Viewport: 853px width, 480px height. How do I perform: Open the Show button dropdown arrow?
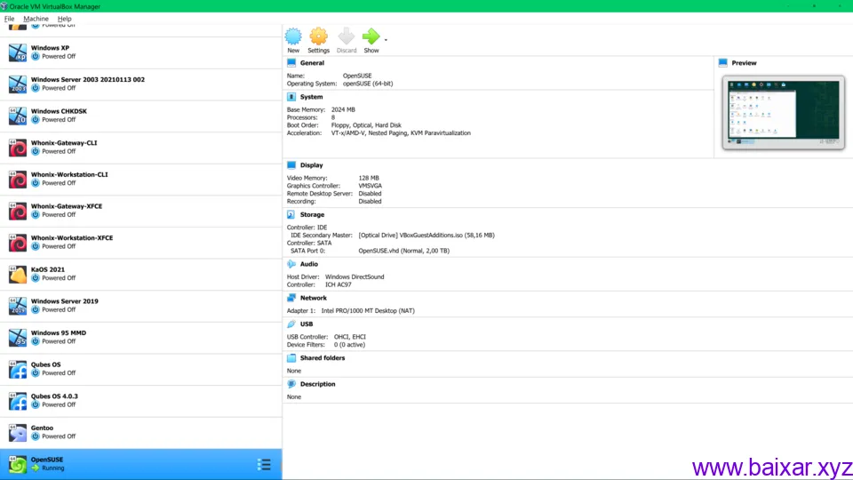[386, 40]
